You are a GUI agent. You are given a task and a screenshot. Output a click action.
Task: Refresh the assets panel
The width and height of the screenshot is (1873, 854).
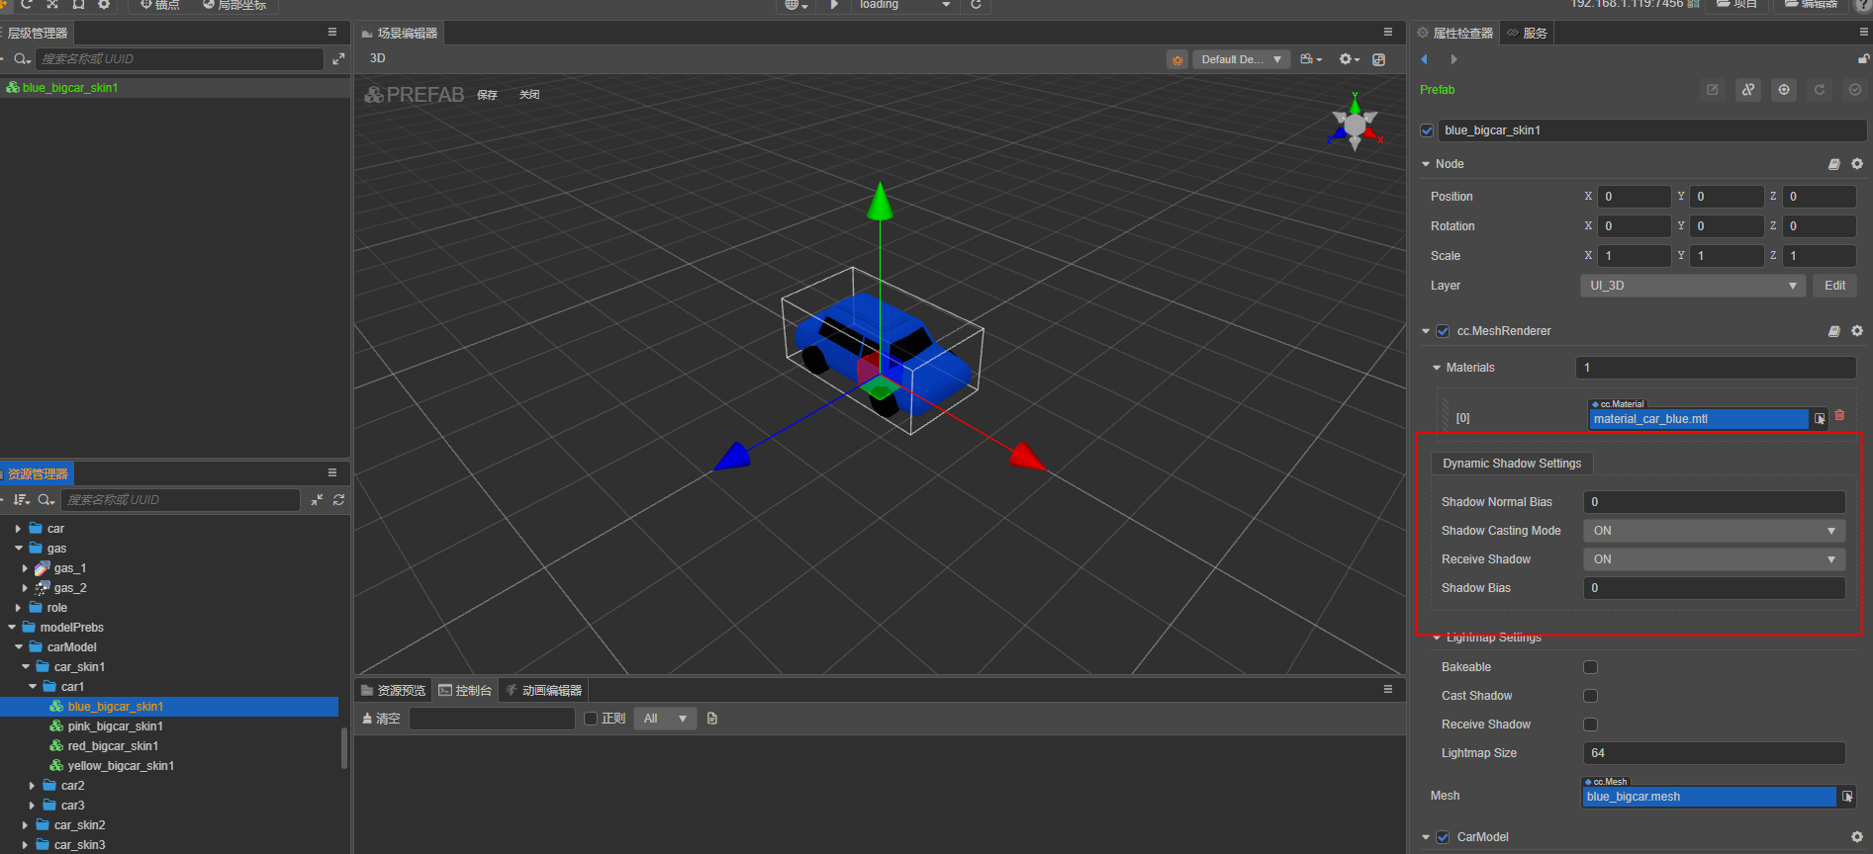point(338,500)
